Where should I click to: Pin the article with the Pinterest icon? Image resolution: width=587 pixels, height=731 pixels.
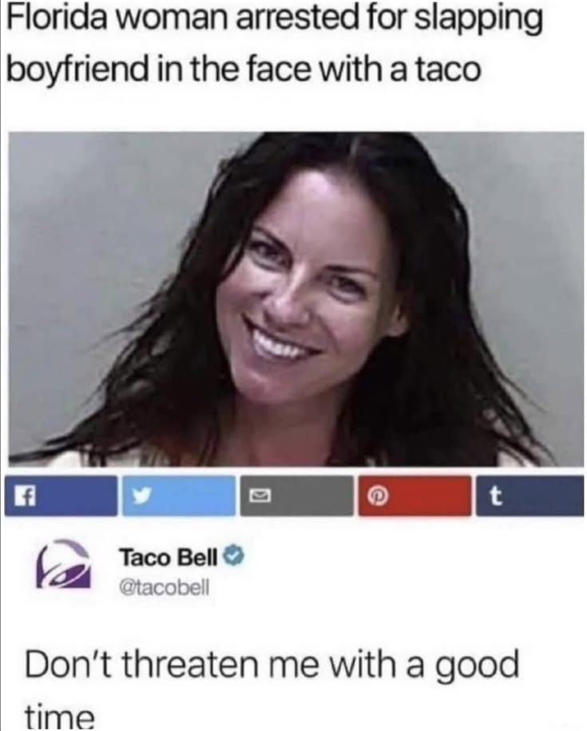click(414, 496)
